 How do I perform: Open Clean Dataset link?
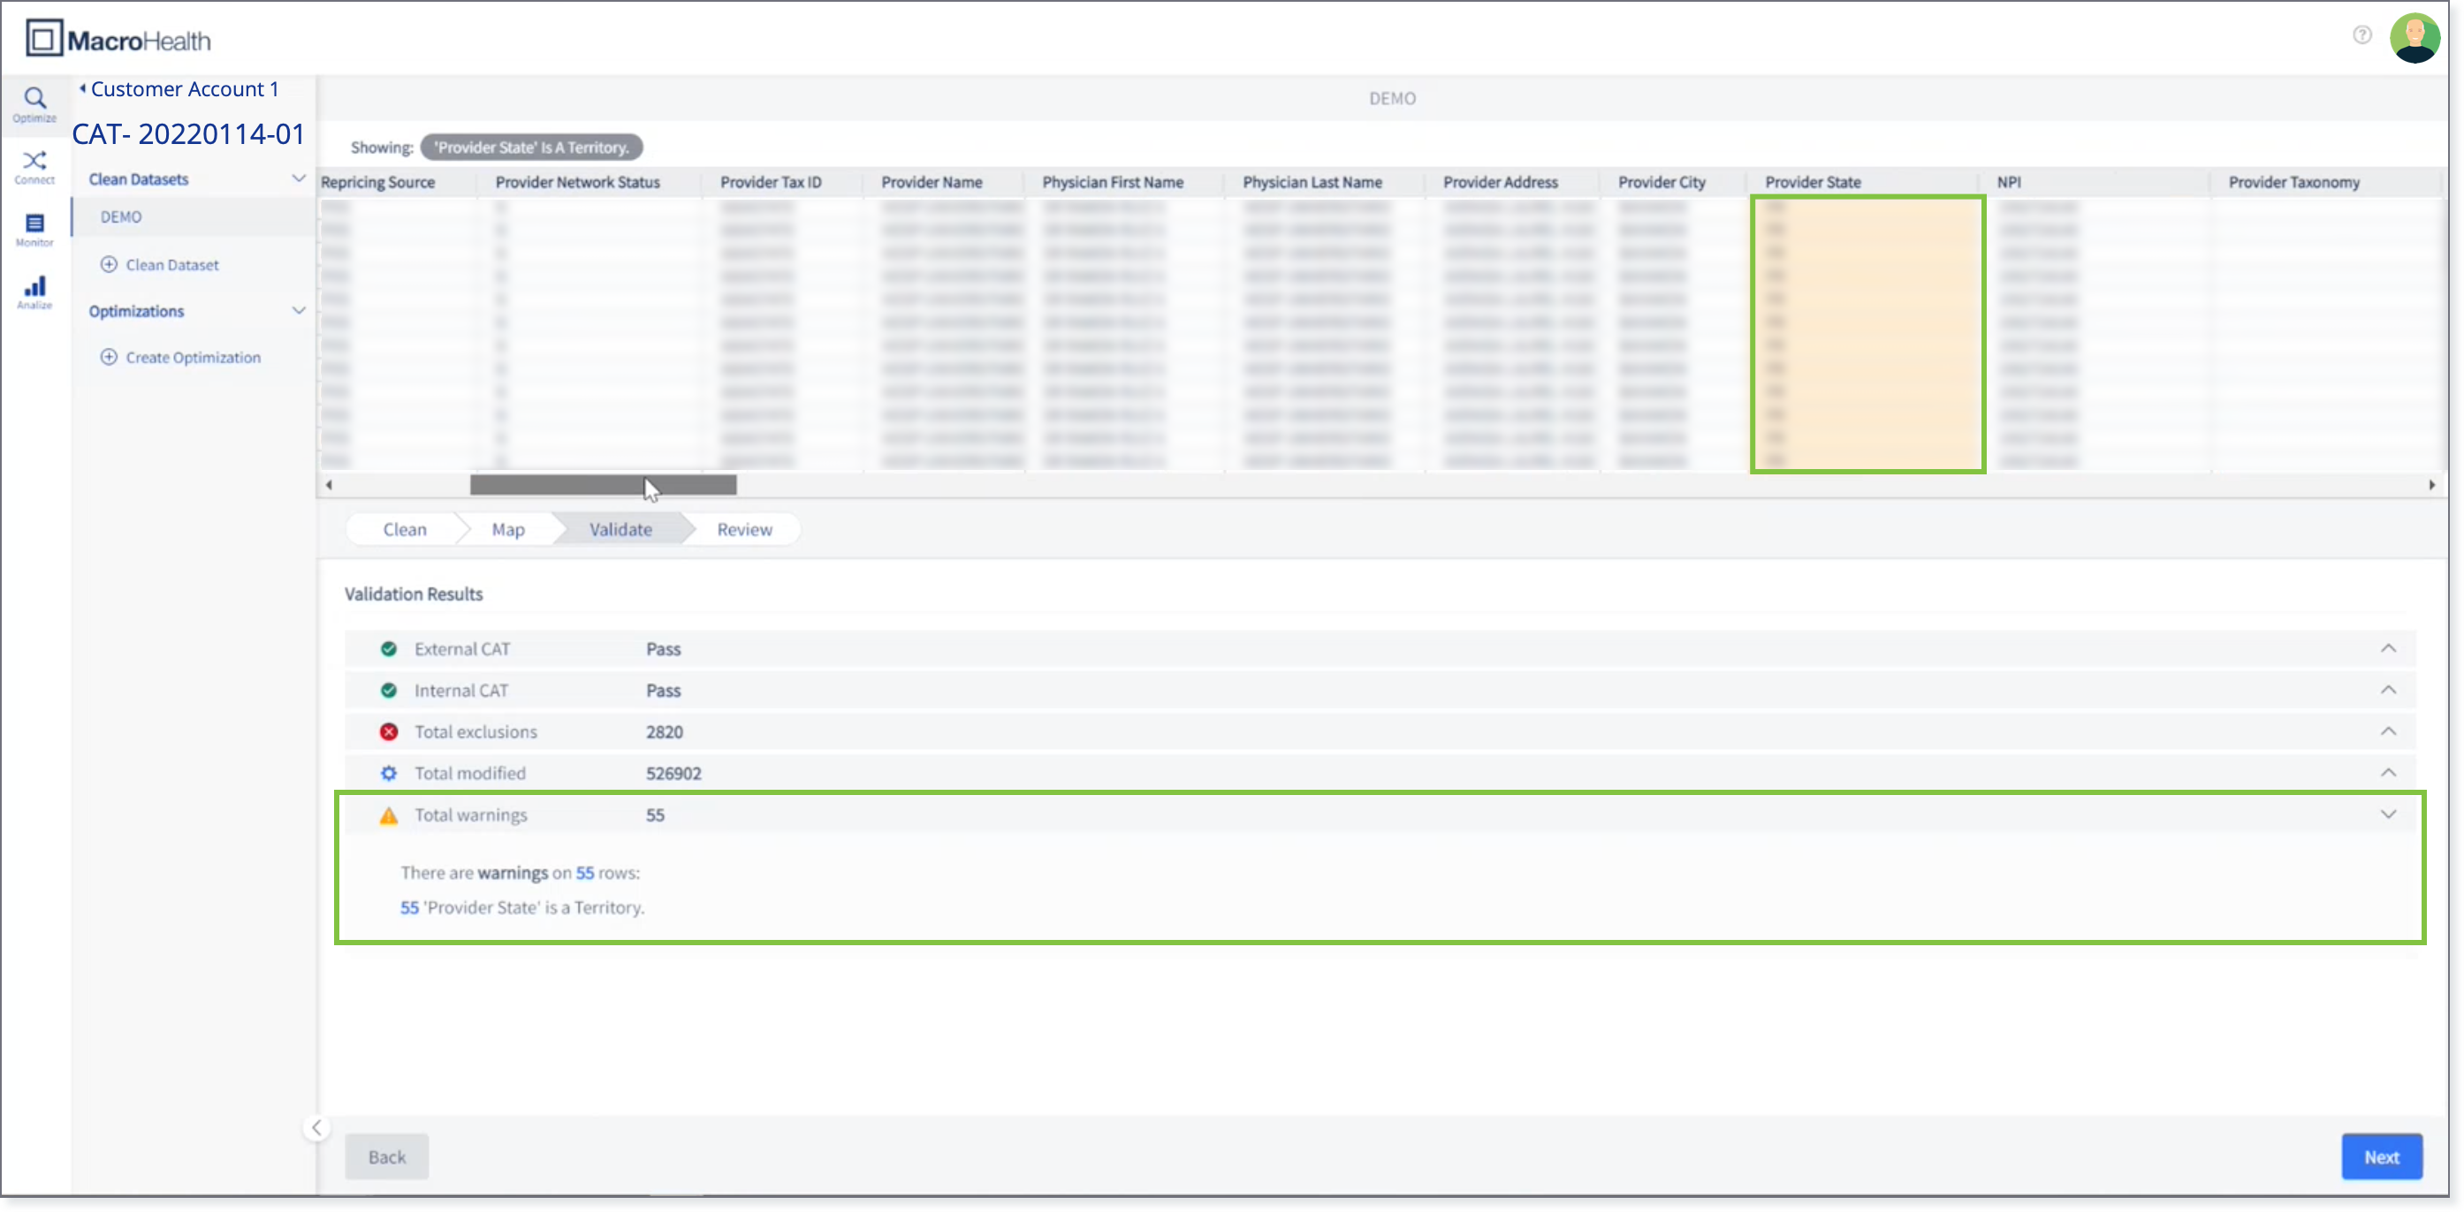(x=172, y=265)
